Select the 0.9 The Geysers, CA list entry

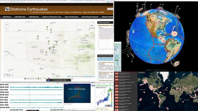coord(126,80)
